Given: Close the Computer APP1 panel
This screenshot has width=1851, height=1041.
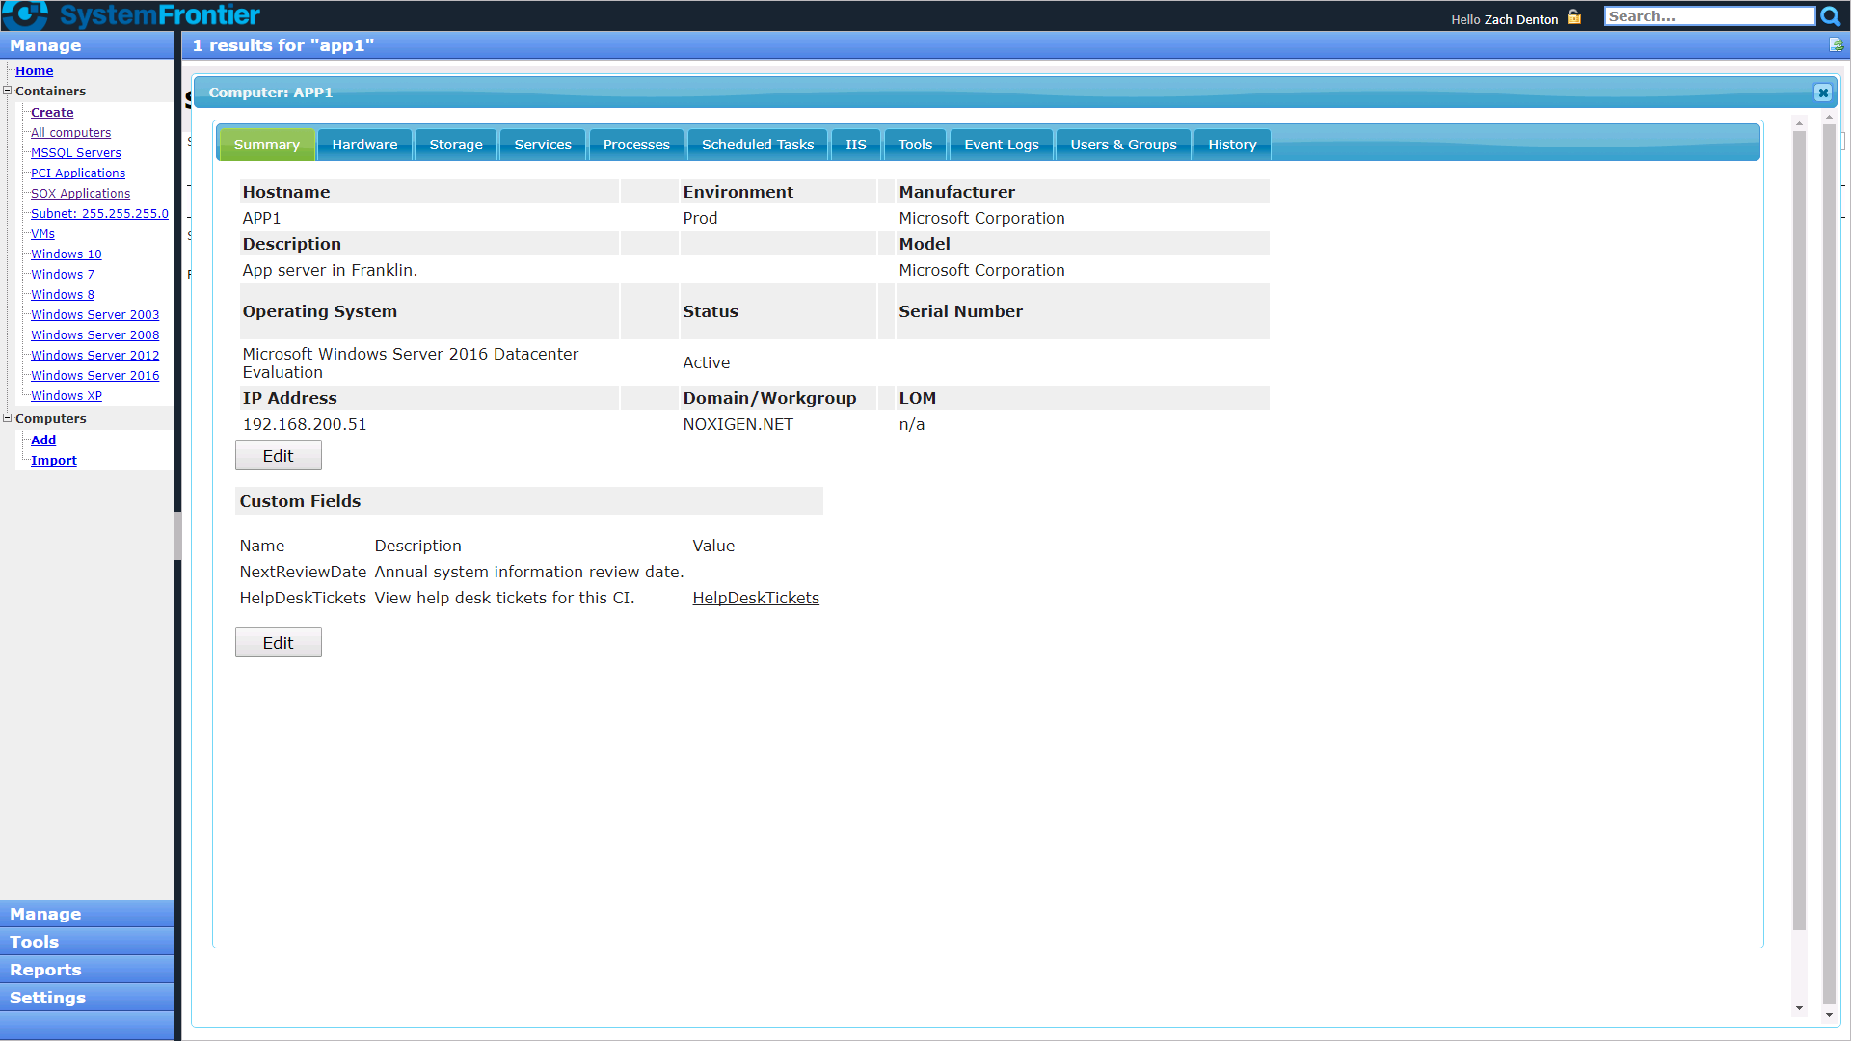Looking at the screenshot, I should (1822, 93).
